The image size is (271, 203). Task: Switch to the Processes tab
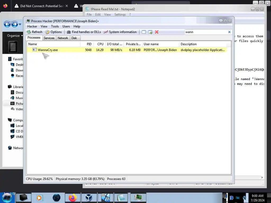pyautogui.click(x=34, y=38)
